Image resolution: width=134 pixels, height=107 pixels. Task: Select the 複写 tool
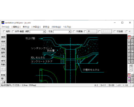click(3, 61)
